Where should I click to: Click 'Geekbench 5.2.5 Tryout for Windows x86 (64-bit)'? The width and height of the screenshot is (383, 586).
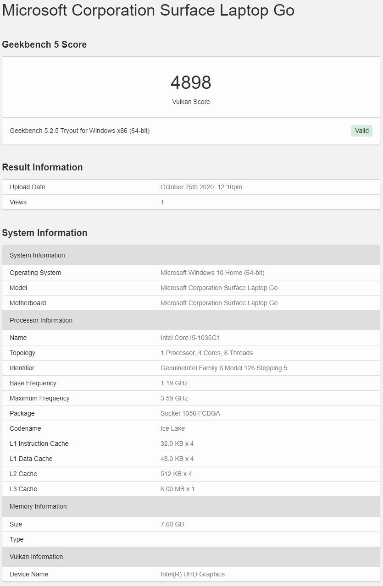click(x=80, y=131)
